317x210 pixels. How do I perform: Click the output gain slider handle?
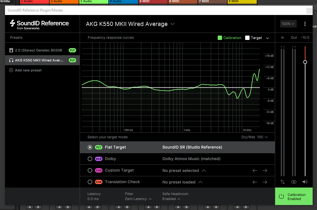pyautogui.click(x=305, y=62)
